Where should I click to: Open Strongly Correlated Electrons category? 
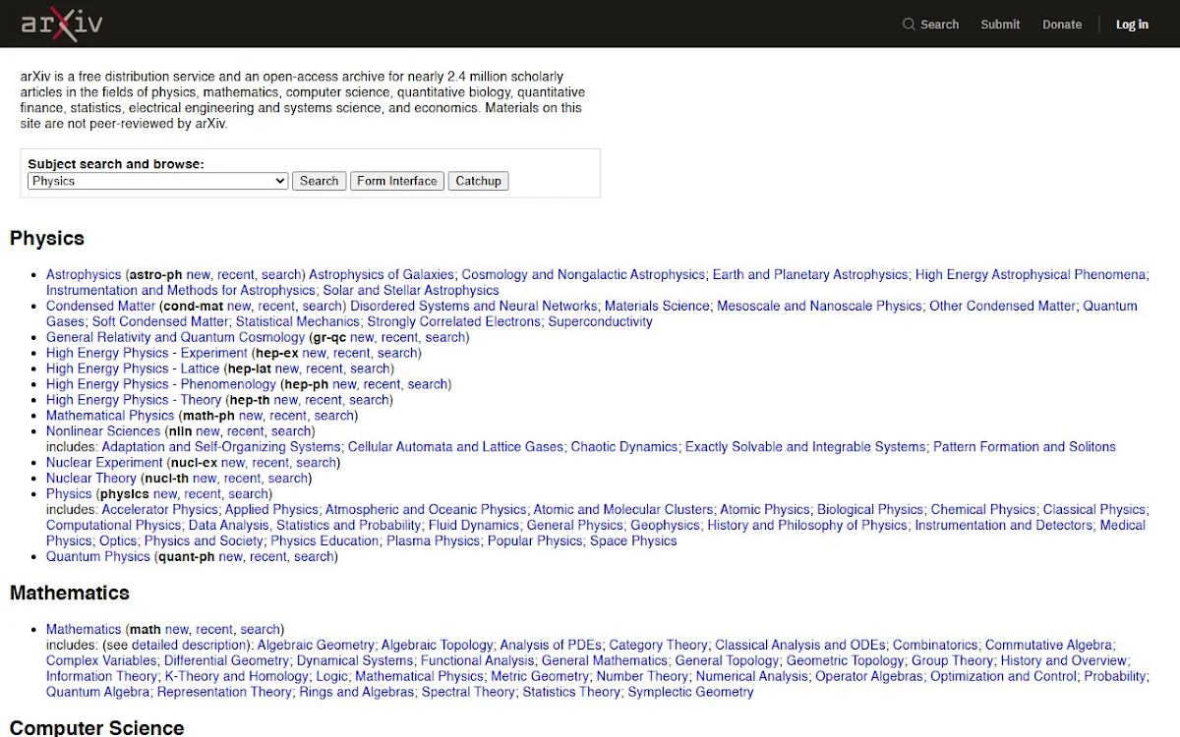(x=453, y=321)
